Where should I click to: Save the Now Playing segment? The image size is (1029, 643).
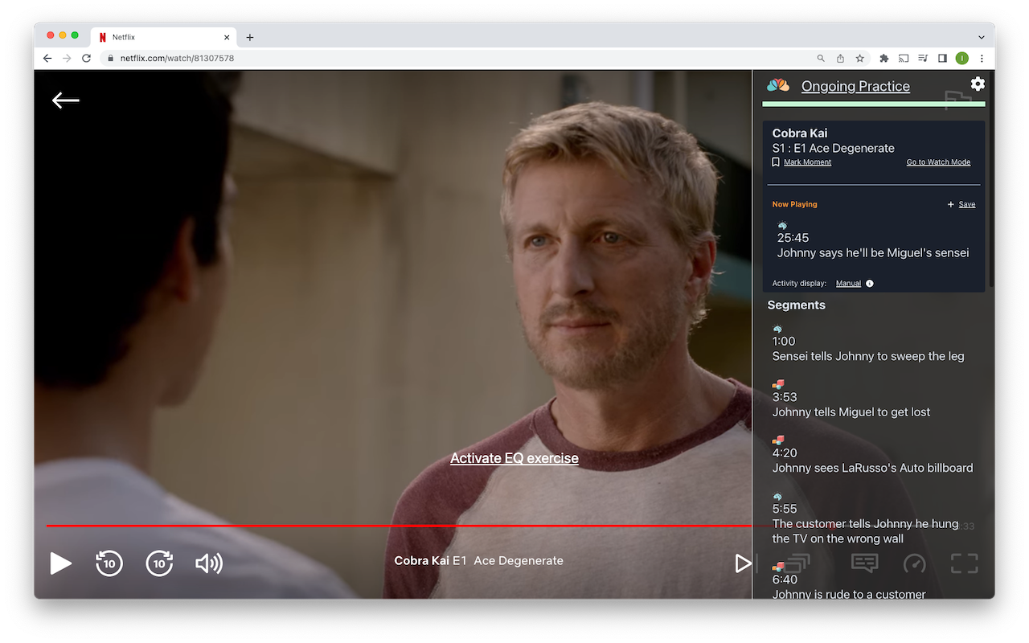coord(961,204)
